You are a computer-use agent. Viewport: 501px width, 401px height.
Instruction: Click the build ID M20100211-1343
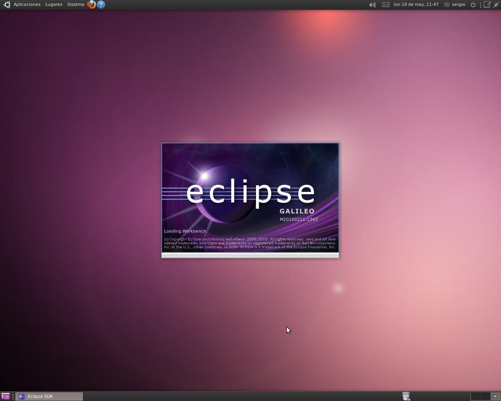(x=299, y=219)
